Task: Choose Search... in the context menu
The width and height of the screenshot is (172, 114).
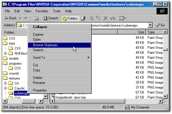Action: [60, 50]
